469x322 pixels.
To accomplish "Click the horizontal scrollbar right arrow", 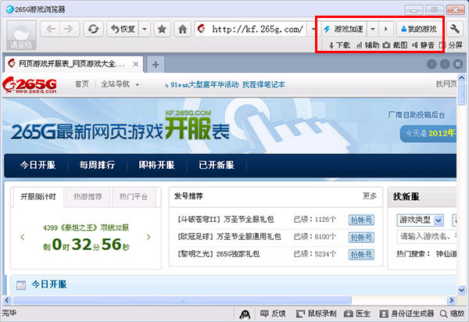I will pos(451,300).
